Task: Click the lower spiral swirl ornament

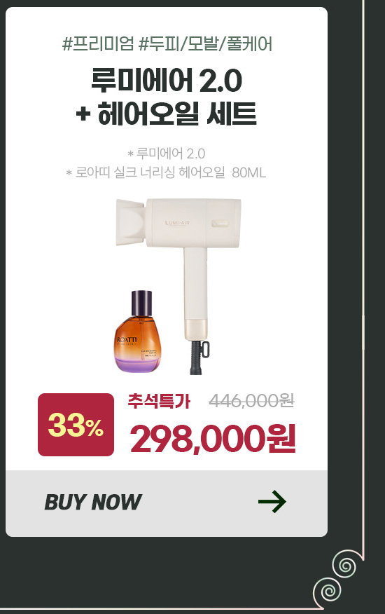Action: [328, 592]
